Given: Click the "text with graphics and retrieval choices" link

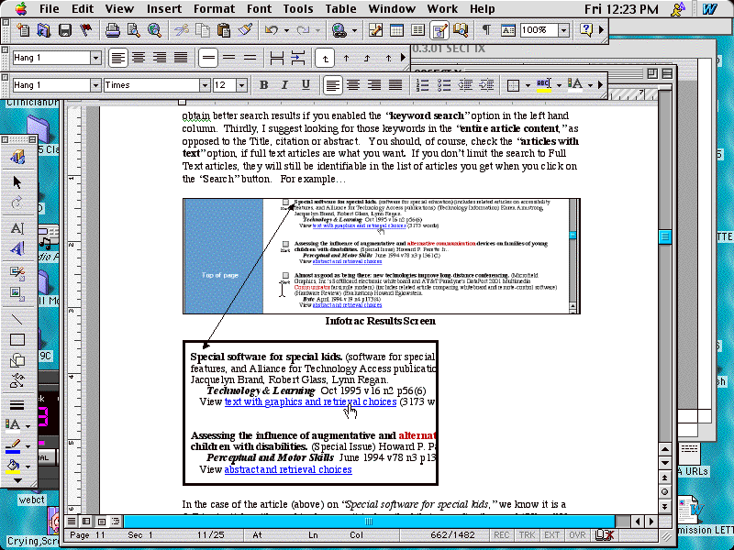Looking at the screenshot, I should coord(310,401).
